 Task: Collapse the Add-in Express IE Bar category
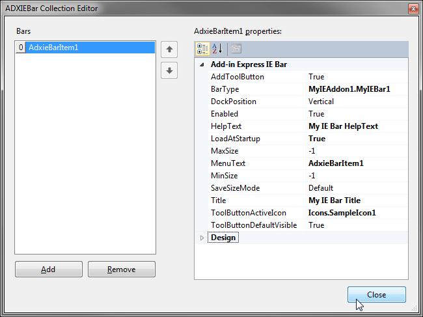pyautogui.click(x=202, y=64)
